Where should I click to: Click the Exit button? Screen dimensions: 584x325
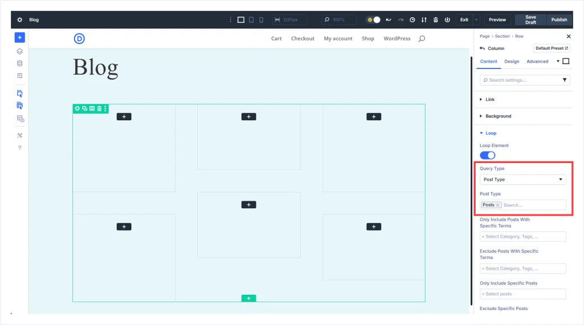[x=464, y=20]
